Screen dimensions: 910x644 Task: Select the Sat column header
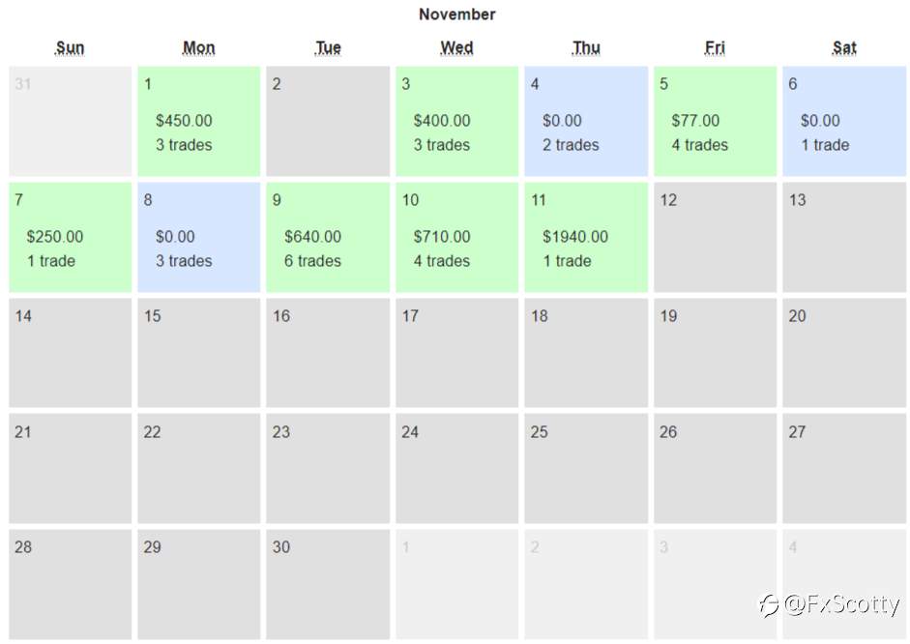pyautogui.click(x=844, y=47)
